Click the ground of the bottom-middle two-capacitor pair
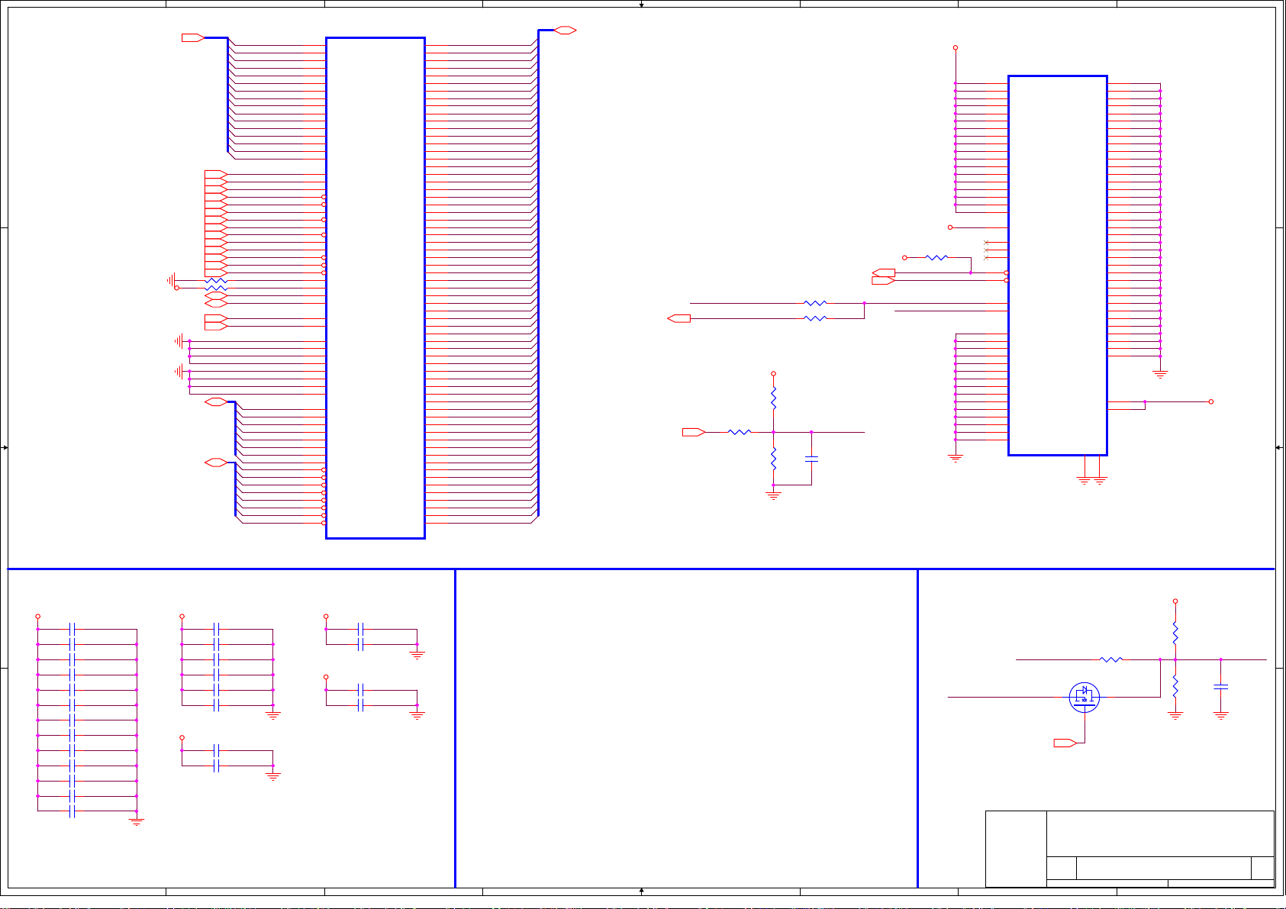1286x909 pixels. tap(273, 776)
